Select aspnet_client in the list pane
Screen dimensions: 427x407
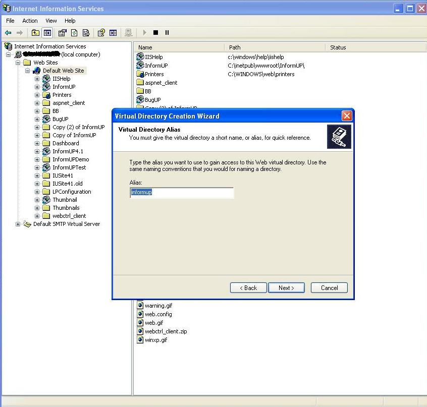point(161,83)
